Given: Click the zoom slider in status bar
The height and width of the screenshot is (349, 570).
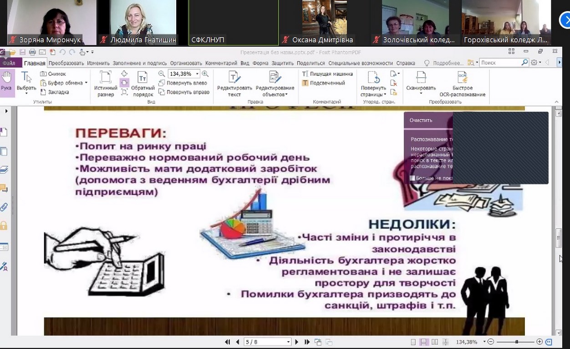Looking at the screenshot, I should coord(516,342).
